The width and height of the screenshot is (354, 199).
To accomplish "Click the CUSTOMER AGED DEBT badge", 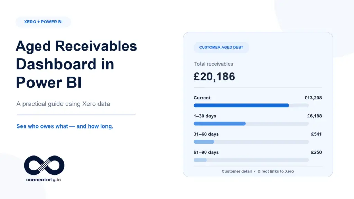I will [x=221, y=47].
